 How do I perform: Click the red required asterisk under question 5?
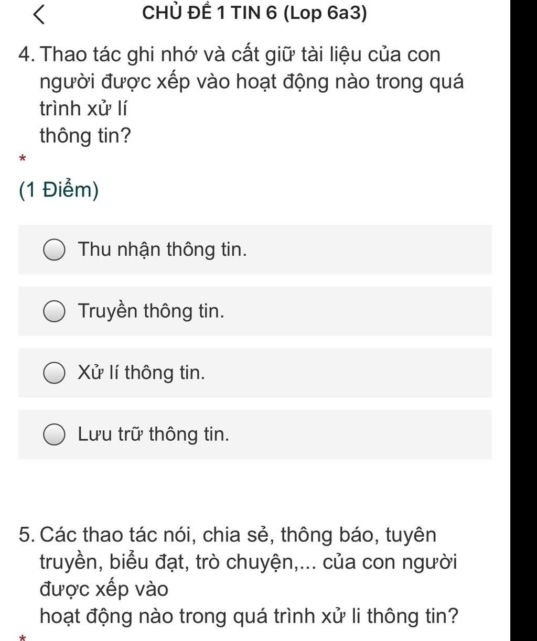pyautogui.click(x=22, y=638)
